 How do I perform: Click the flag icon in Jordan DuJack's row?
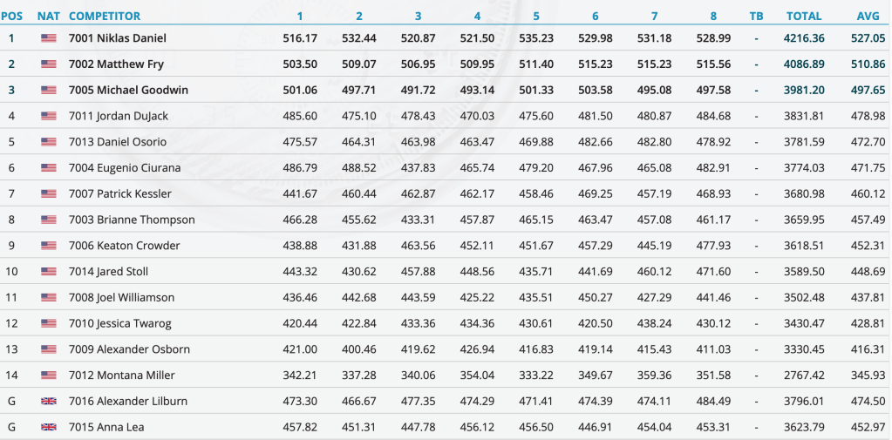48,116
